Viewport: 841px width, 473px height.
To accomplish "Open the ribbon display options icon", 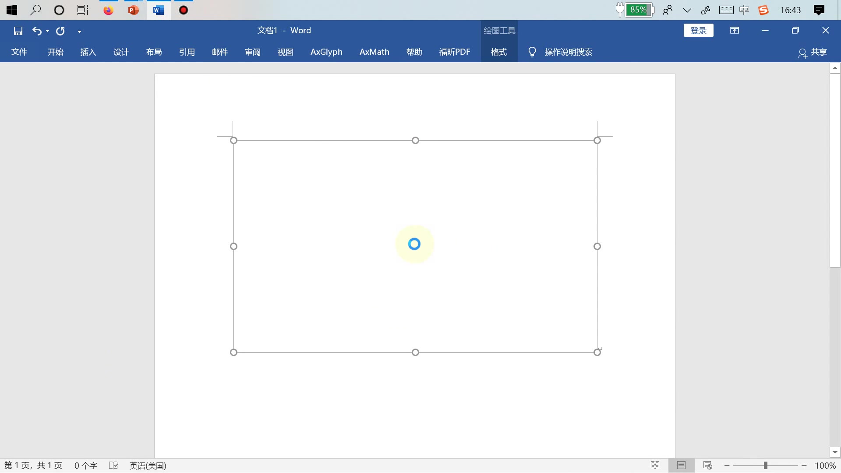I will point(735,31).
